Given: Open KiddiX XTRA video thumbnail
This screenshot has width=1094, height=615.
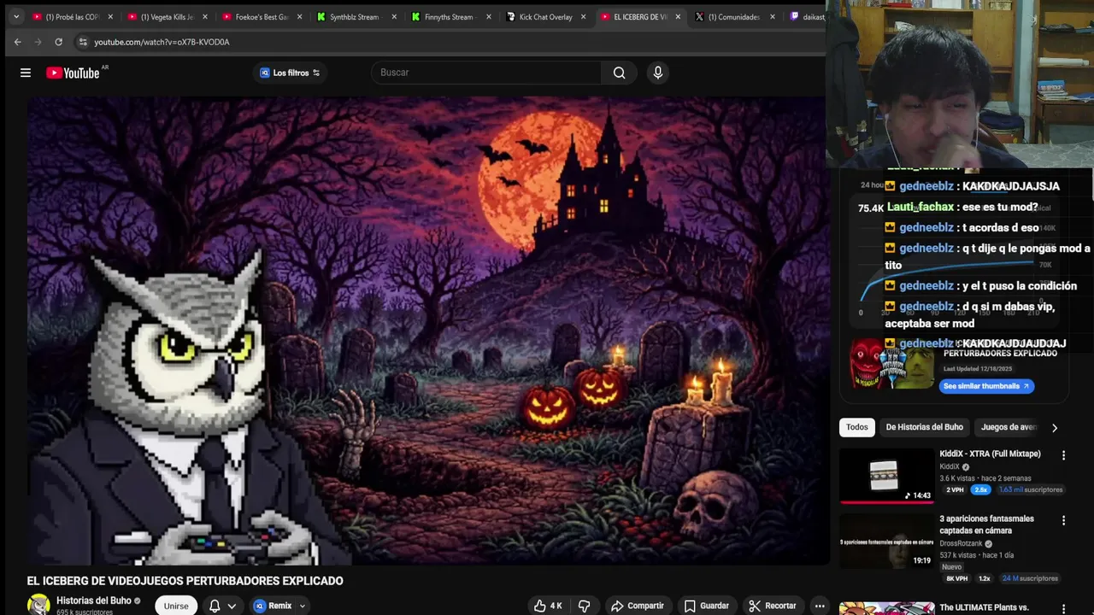Looking at the screenshot, I should click(x=886, y=476).
